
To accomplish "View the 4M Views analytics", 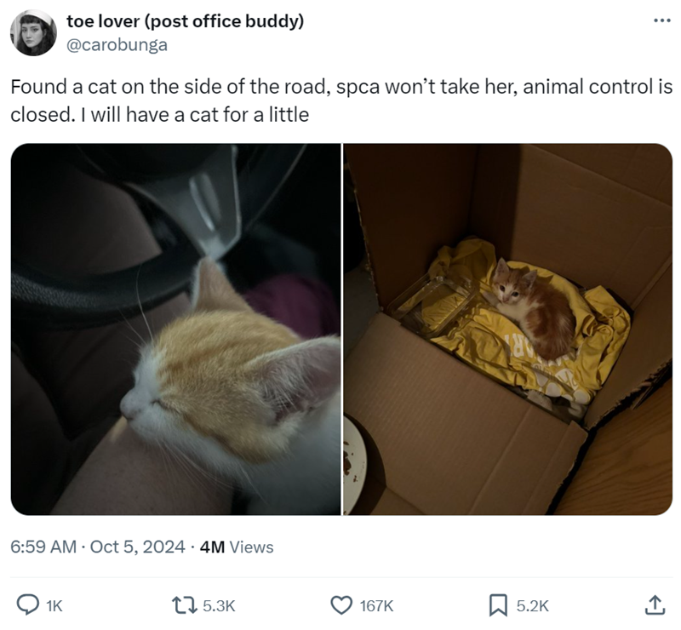I will pos(236,547).
